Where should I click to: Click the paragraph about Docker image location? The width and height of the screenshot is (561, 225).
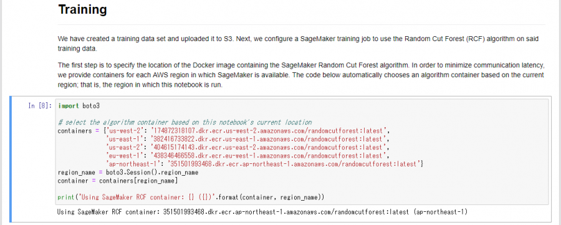point(301,75)
